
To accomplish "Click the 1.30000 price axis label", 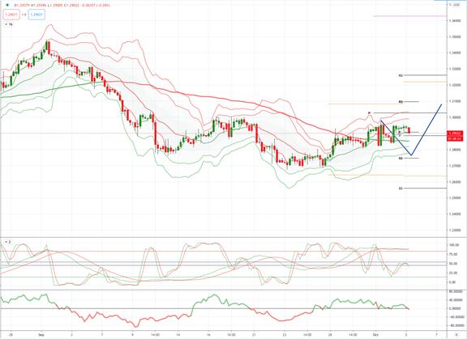I will (x=455, y=117).
